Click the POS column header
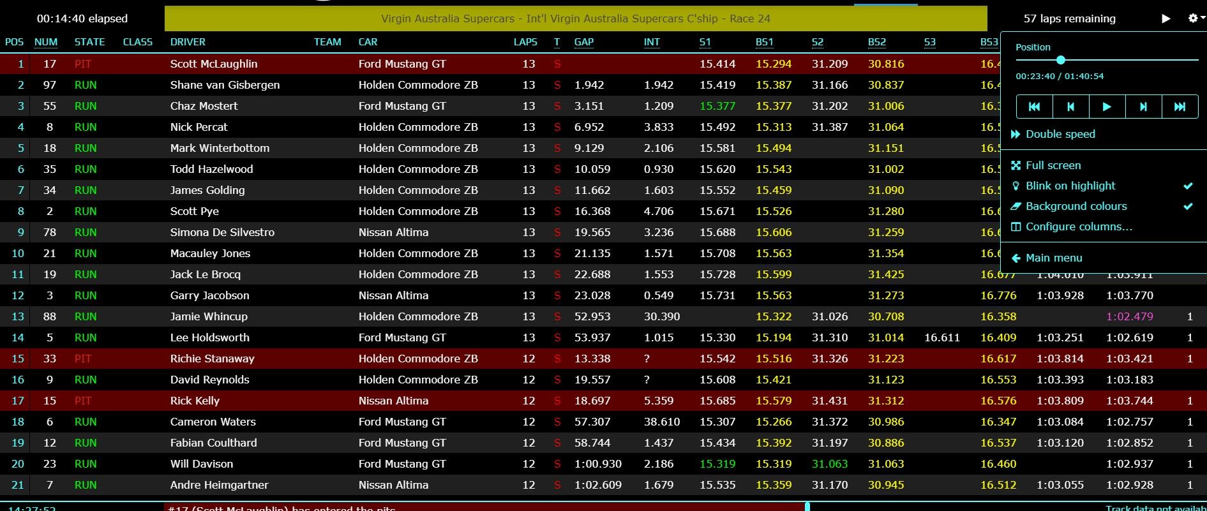The width and height of the screenshot is (1207, 511). point(14,42)
